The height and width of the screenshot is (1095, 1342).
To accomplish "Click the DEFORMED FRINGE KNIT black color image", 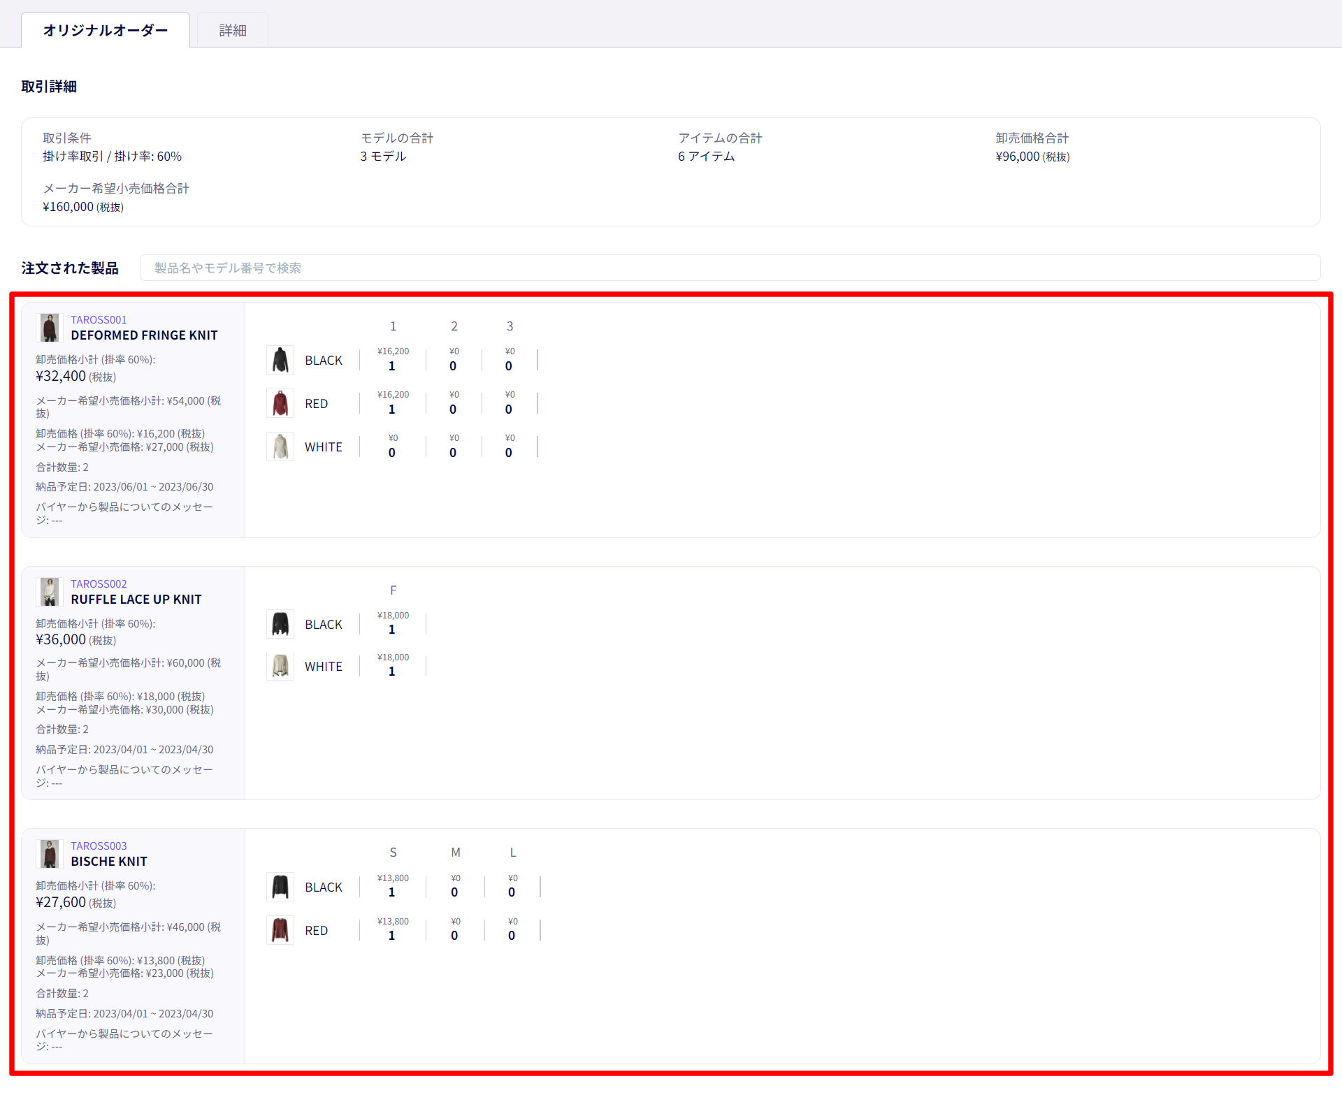I will [x=280, y=360].
